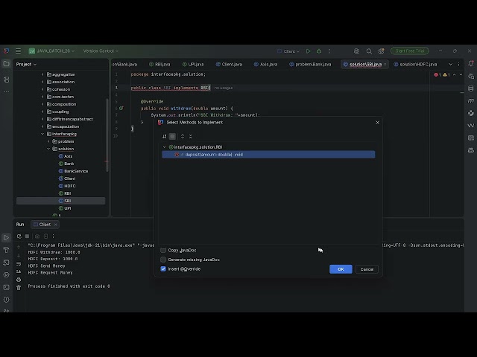This screenshot has width=477, height=357.
Task: Toggle show classes button in dialog
Action: (x=172, y=137)
